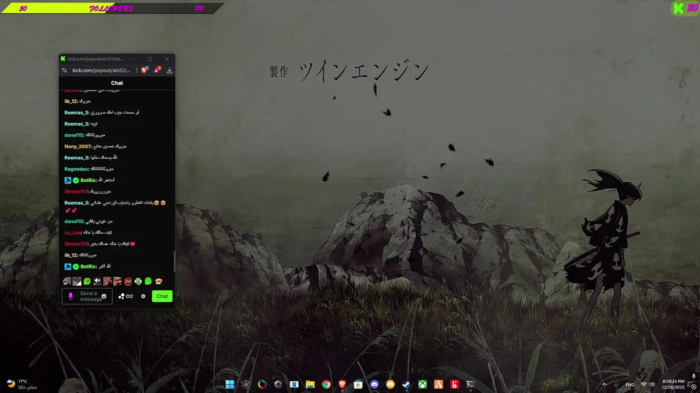Click ENG language indicator in tray
This screenshot has height=393, width=700.
630,385
